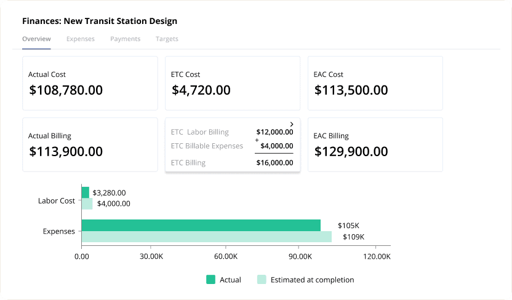512x300 pixels.
Task: Click the ETC Billing total row
Action: pos(231,163)
